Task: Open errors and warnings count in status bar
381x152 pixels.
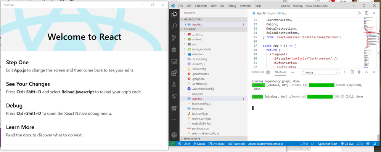Action: point(184,144)
